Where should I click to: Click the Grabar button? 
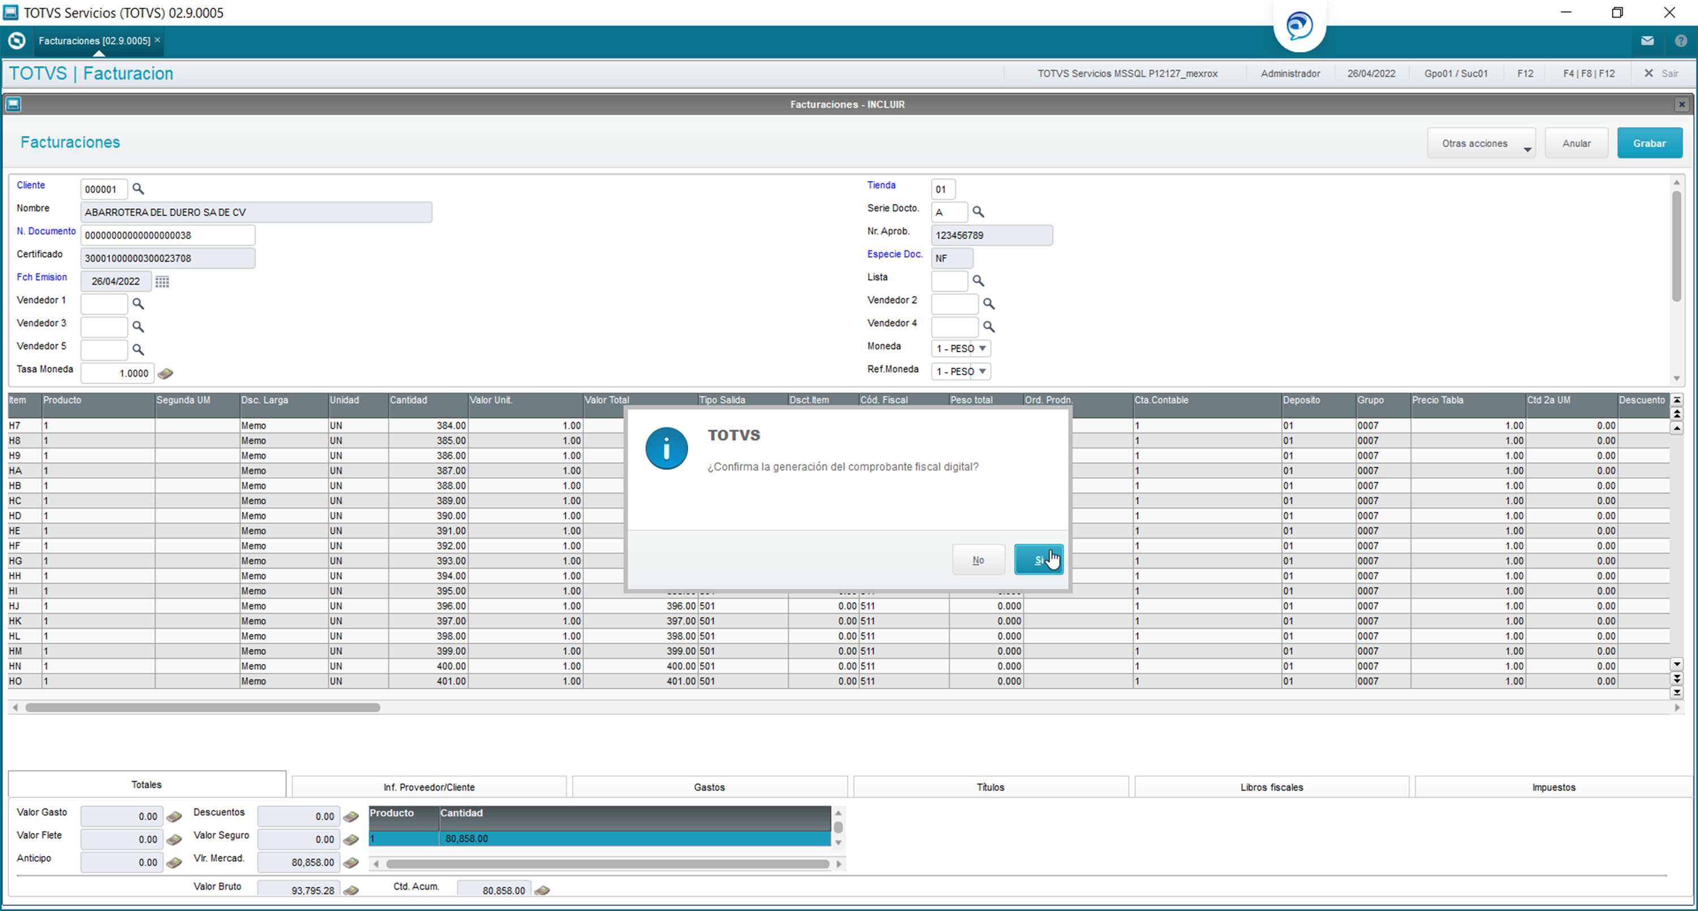1649,143
